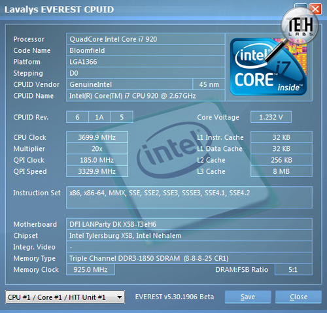Screen dimensions: 327x313
Task: Click the CPUID Rev. field showing 5
Action: point(122,117)
